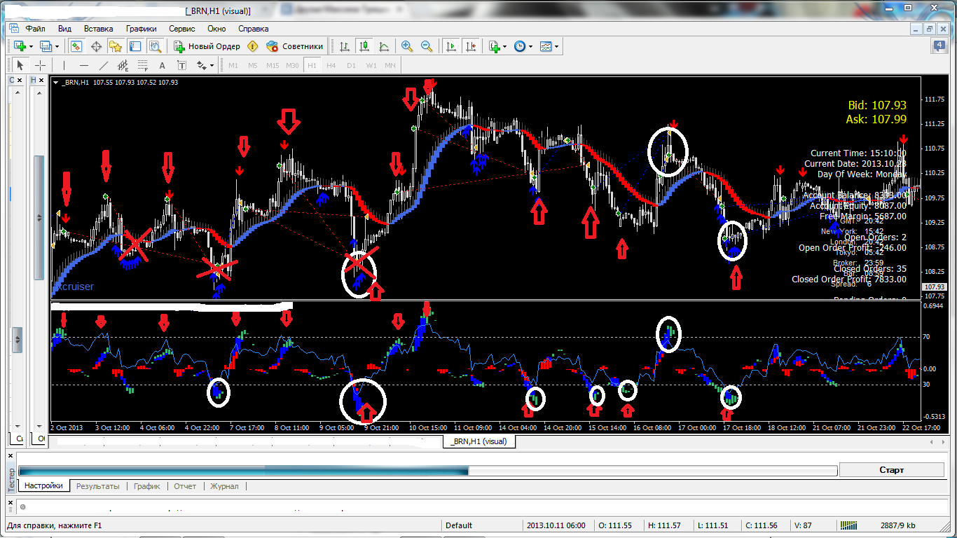The width and height of the screenshot is (957, 538).
Task: Select the crosshair tool
Action: coord(41,65)
